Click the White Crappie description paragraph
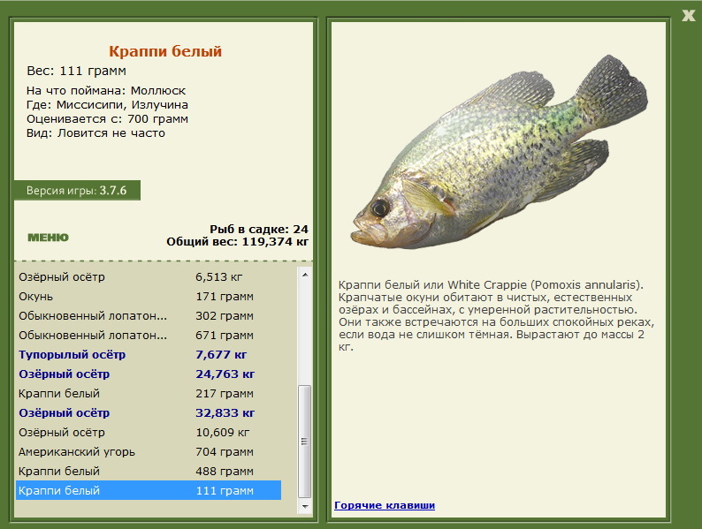This screenshot has width=702, height=529. [496, 315]
